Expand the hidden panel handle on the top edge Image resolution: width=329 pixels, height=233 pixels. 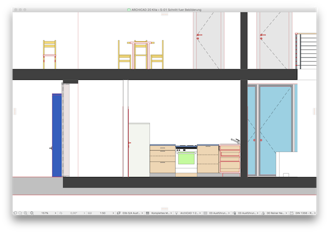(164, 14)
